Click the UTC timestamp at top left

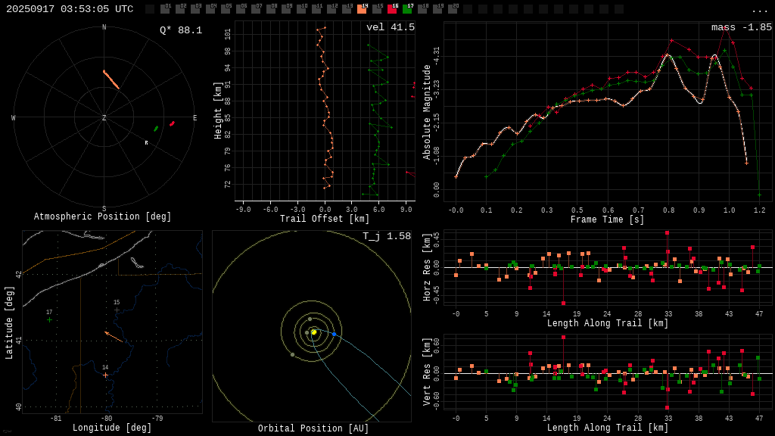(70, 10)
